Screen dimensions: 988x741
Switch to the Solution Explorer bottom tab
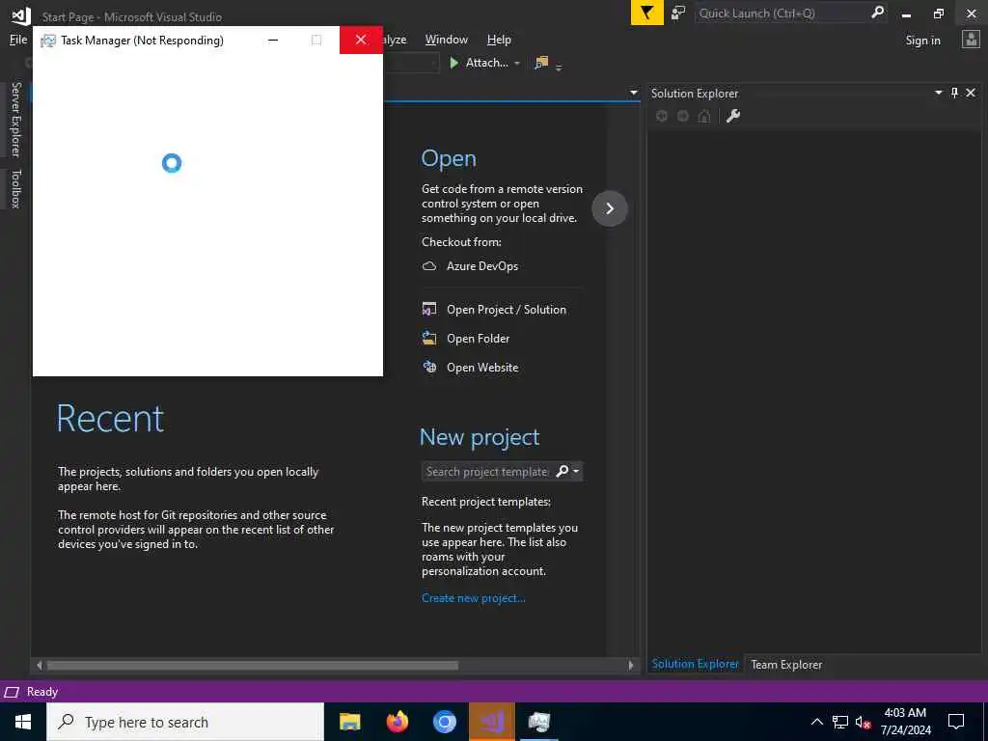[x=695, y=664]
